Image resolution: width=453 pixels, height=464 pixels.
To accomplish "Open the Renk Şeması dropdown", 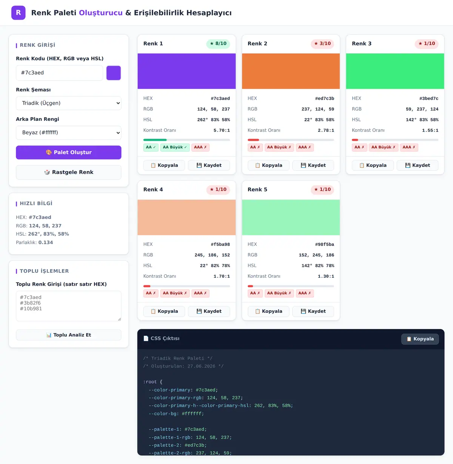I will pyautogui.click(x=69, y=103).
